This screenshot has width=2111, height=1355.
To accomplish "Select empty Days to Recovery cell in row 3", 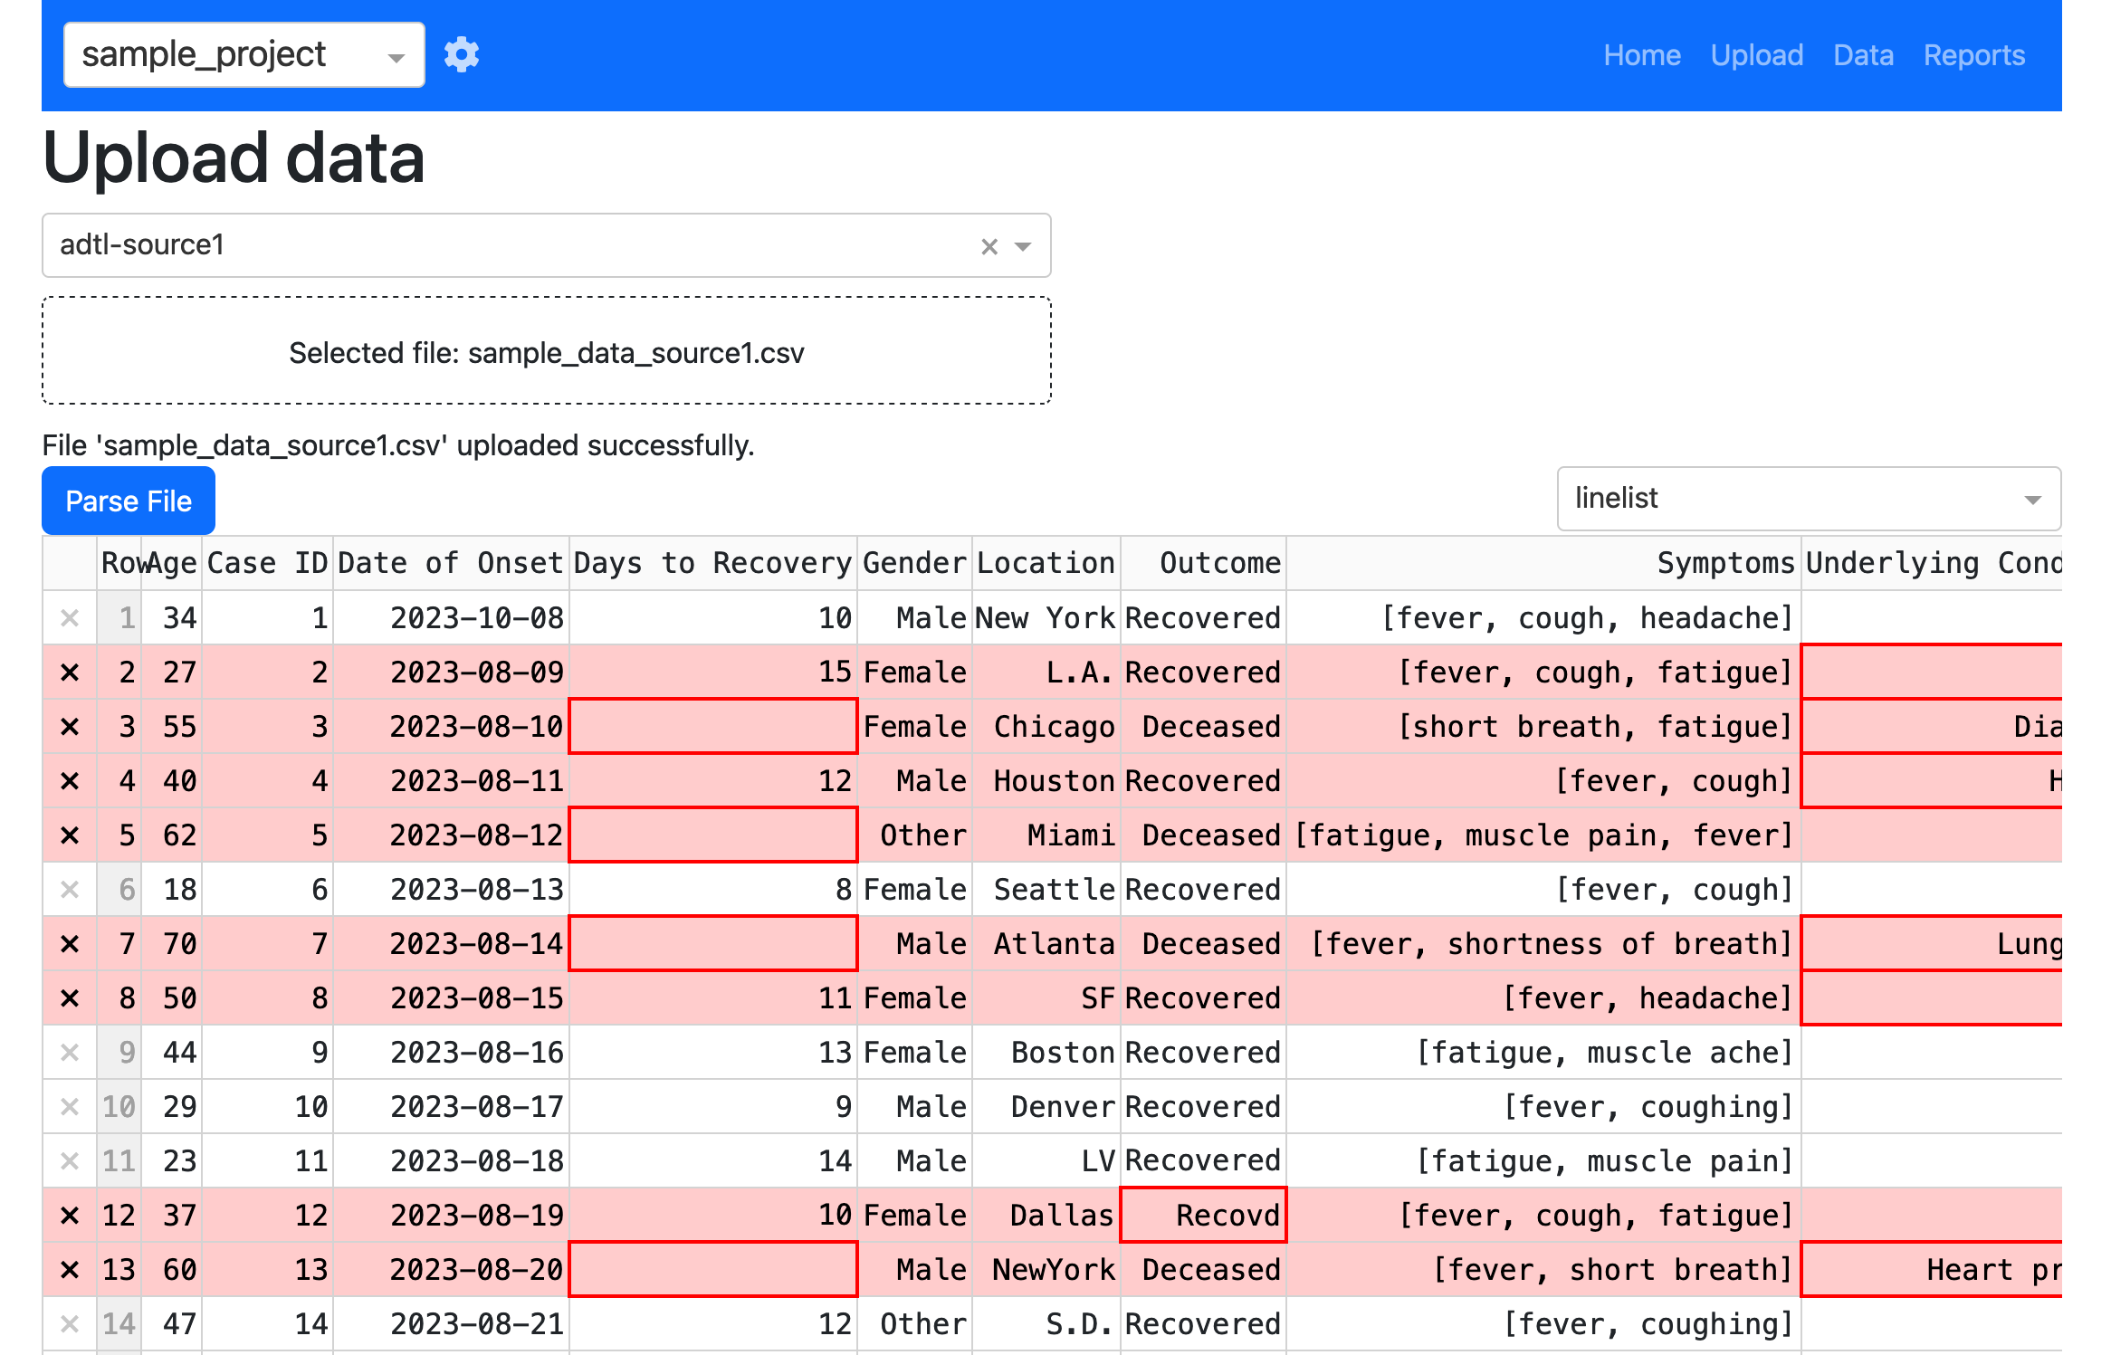I will 713,727.
